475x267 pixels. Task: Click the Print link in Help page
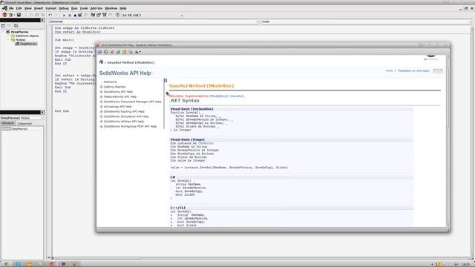click(389, 70)
